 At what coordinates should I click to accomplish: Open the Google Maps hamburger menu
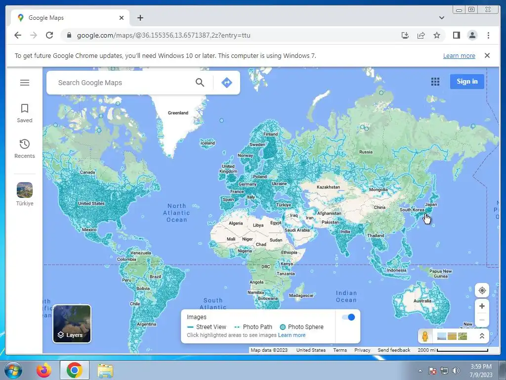coord(25,83)
